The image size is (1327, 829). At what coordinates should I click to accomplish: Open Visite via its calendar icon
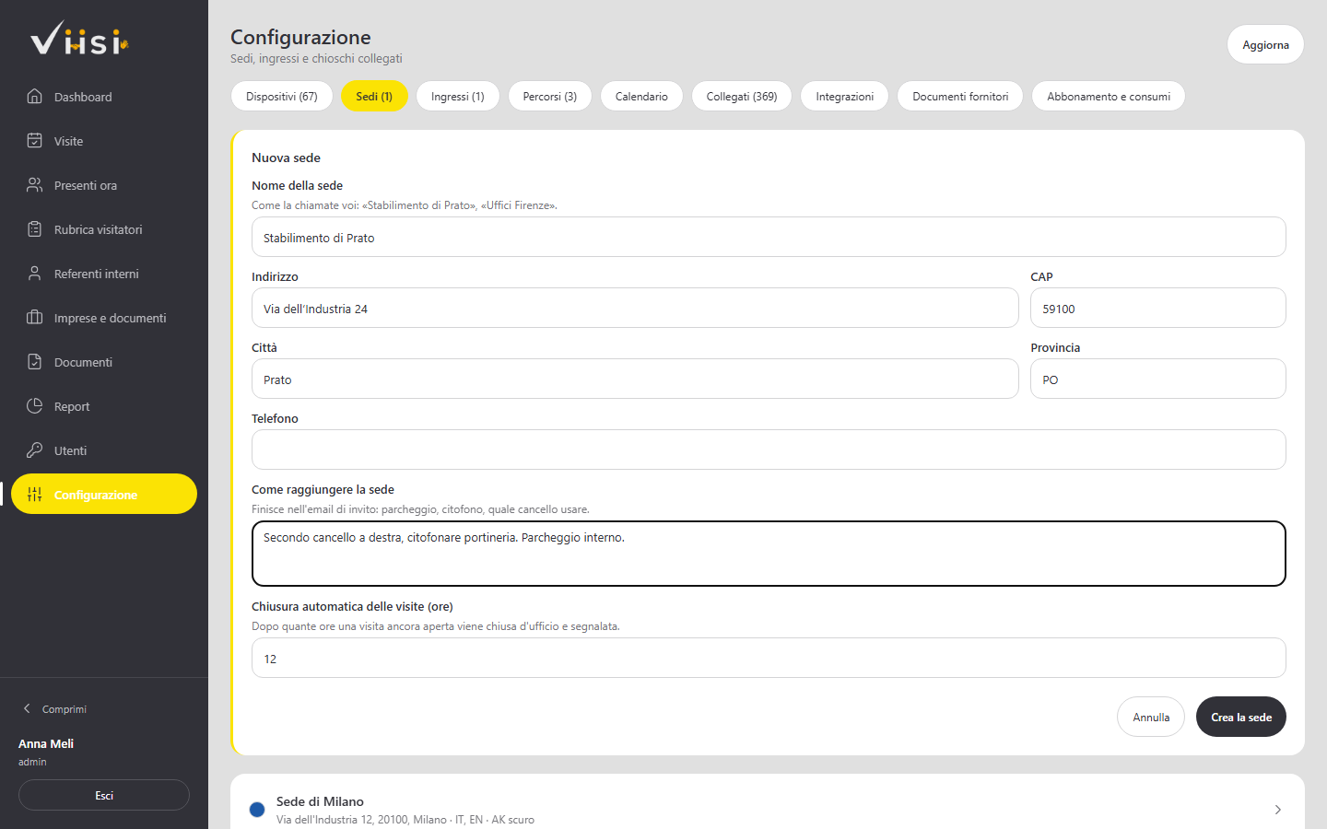coord(34,140)
